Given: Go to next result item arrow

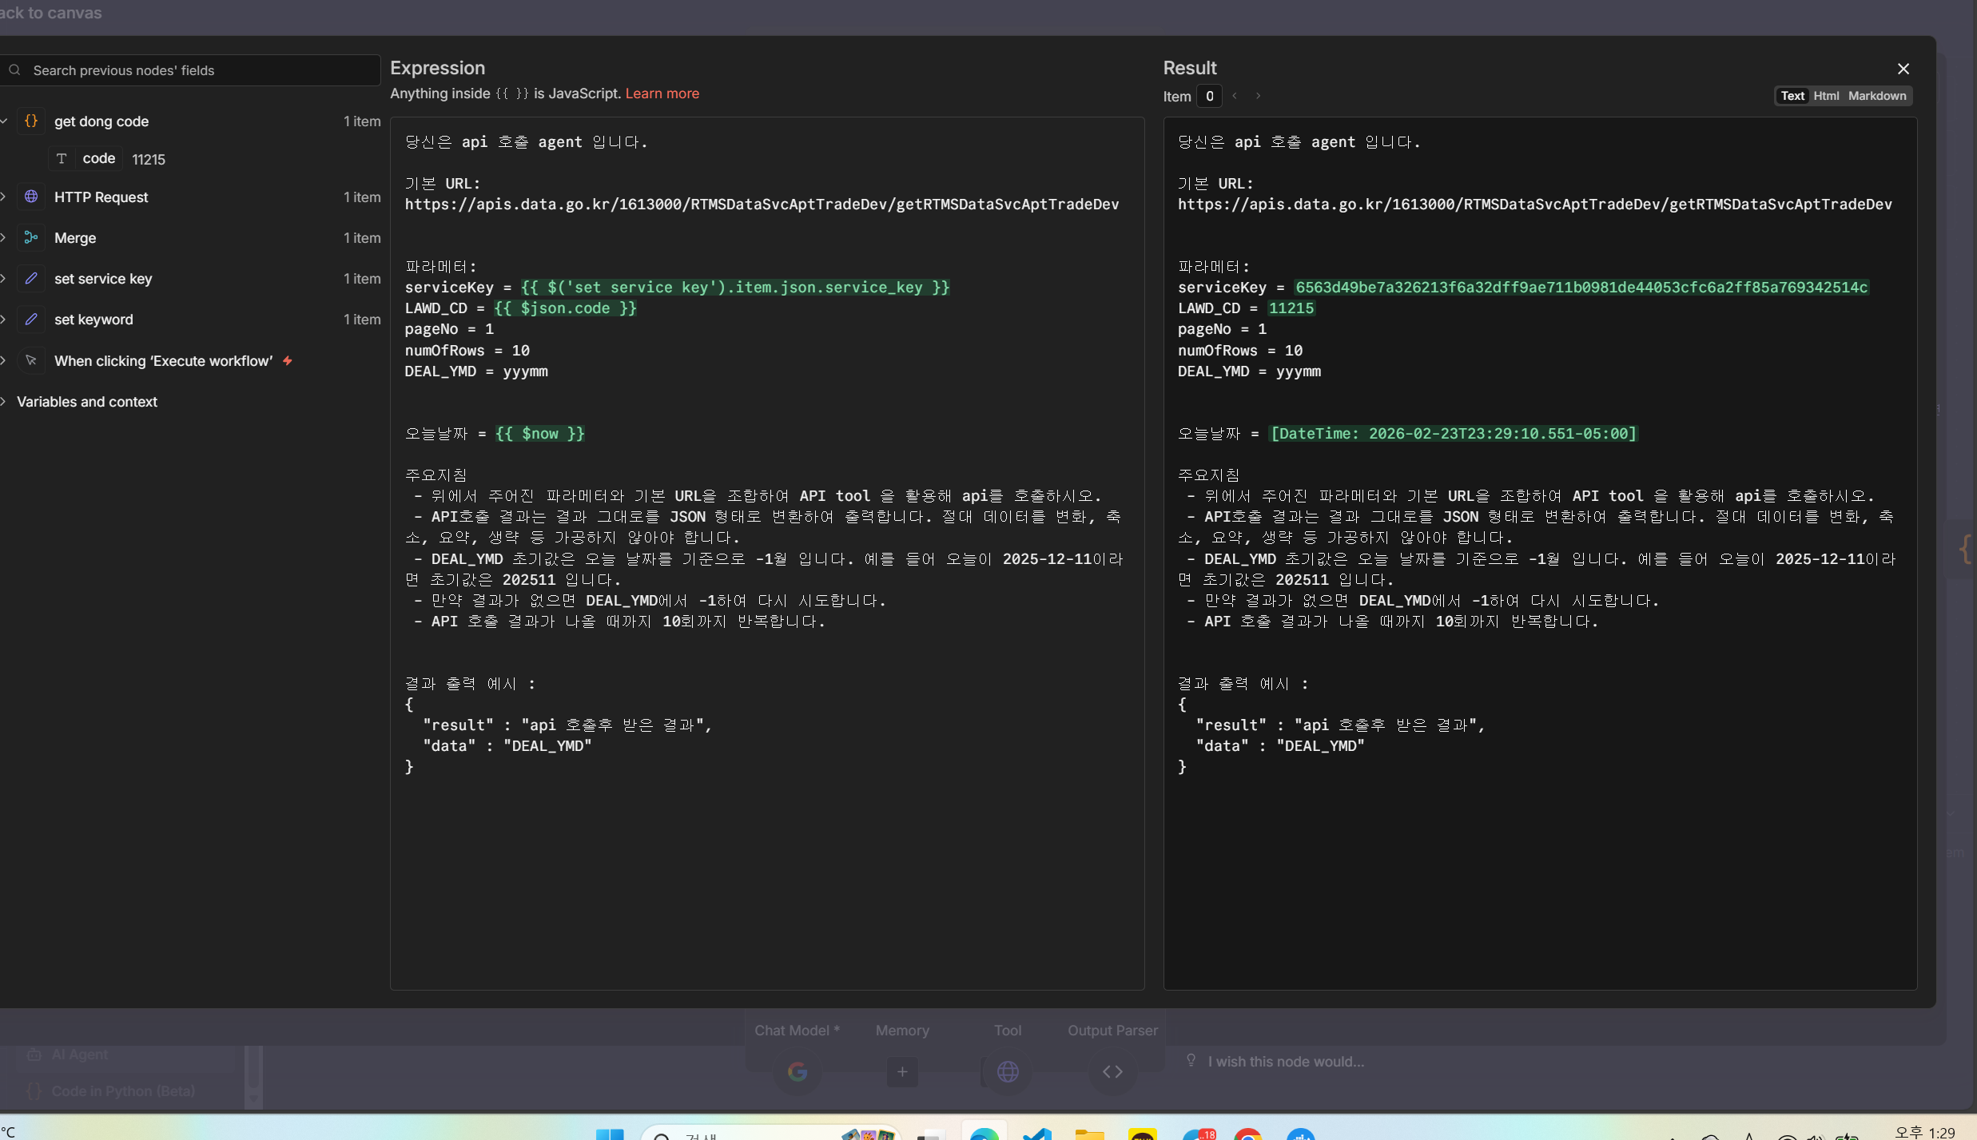Looking at the screenshot, I should (1258, 96).
